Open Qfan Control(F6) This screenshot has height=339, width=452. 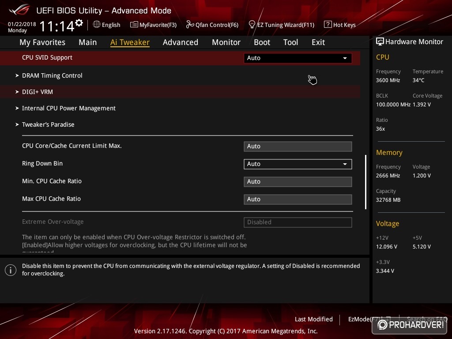tap(212, 25)
